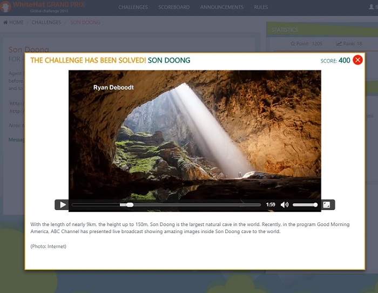Screen dimensions: 378x293
Task: Click the Ryan Deboodt caption in video
Action: pos(113,87)
